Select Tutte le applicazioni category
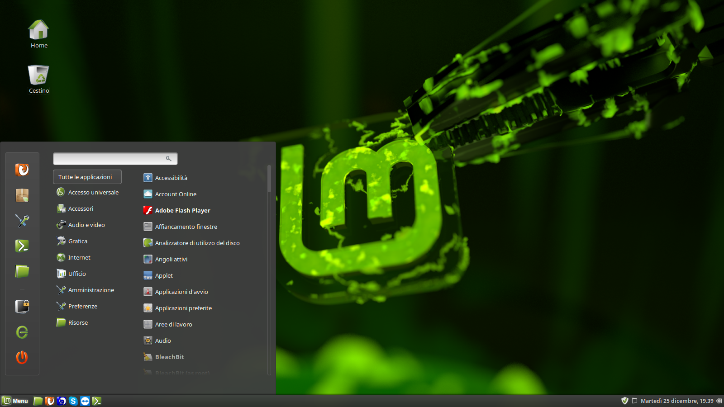Viewport: 724px width, 407px height. (x=87, y=177)
